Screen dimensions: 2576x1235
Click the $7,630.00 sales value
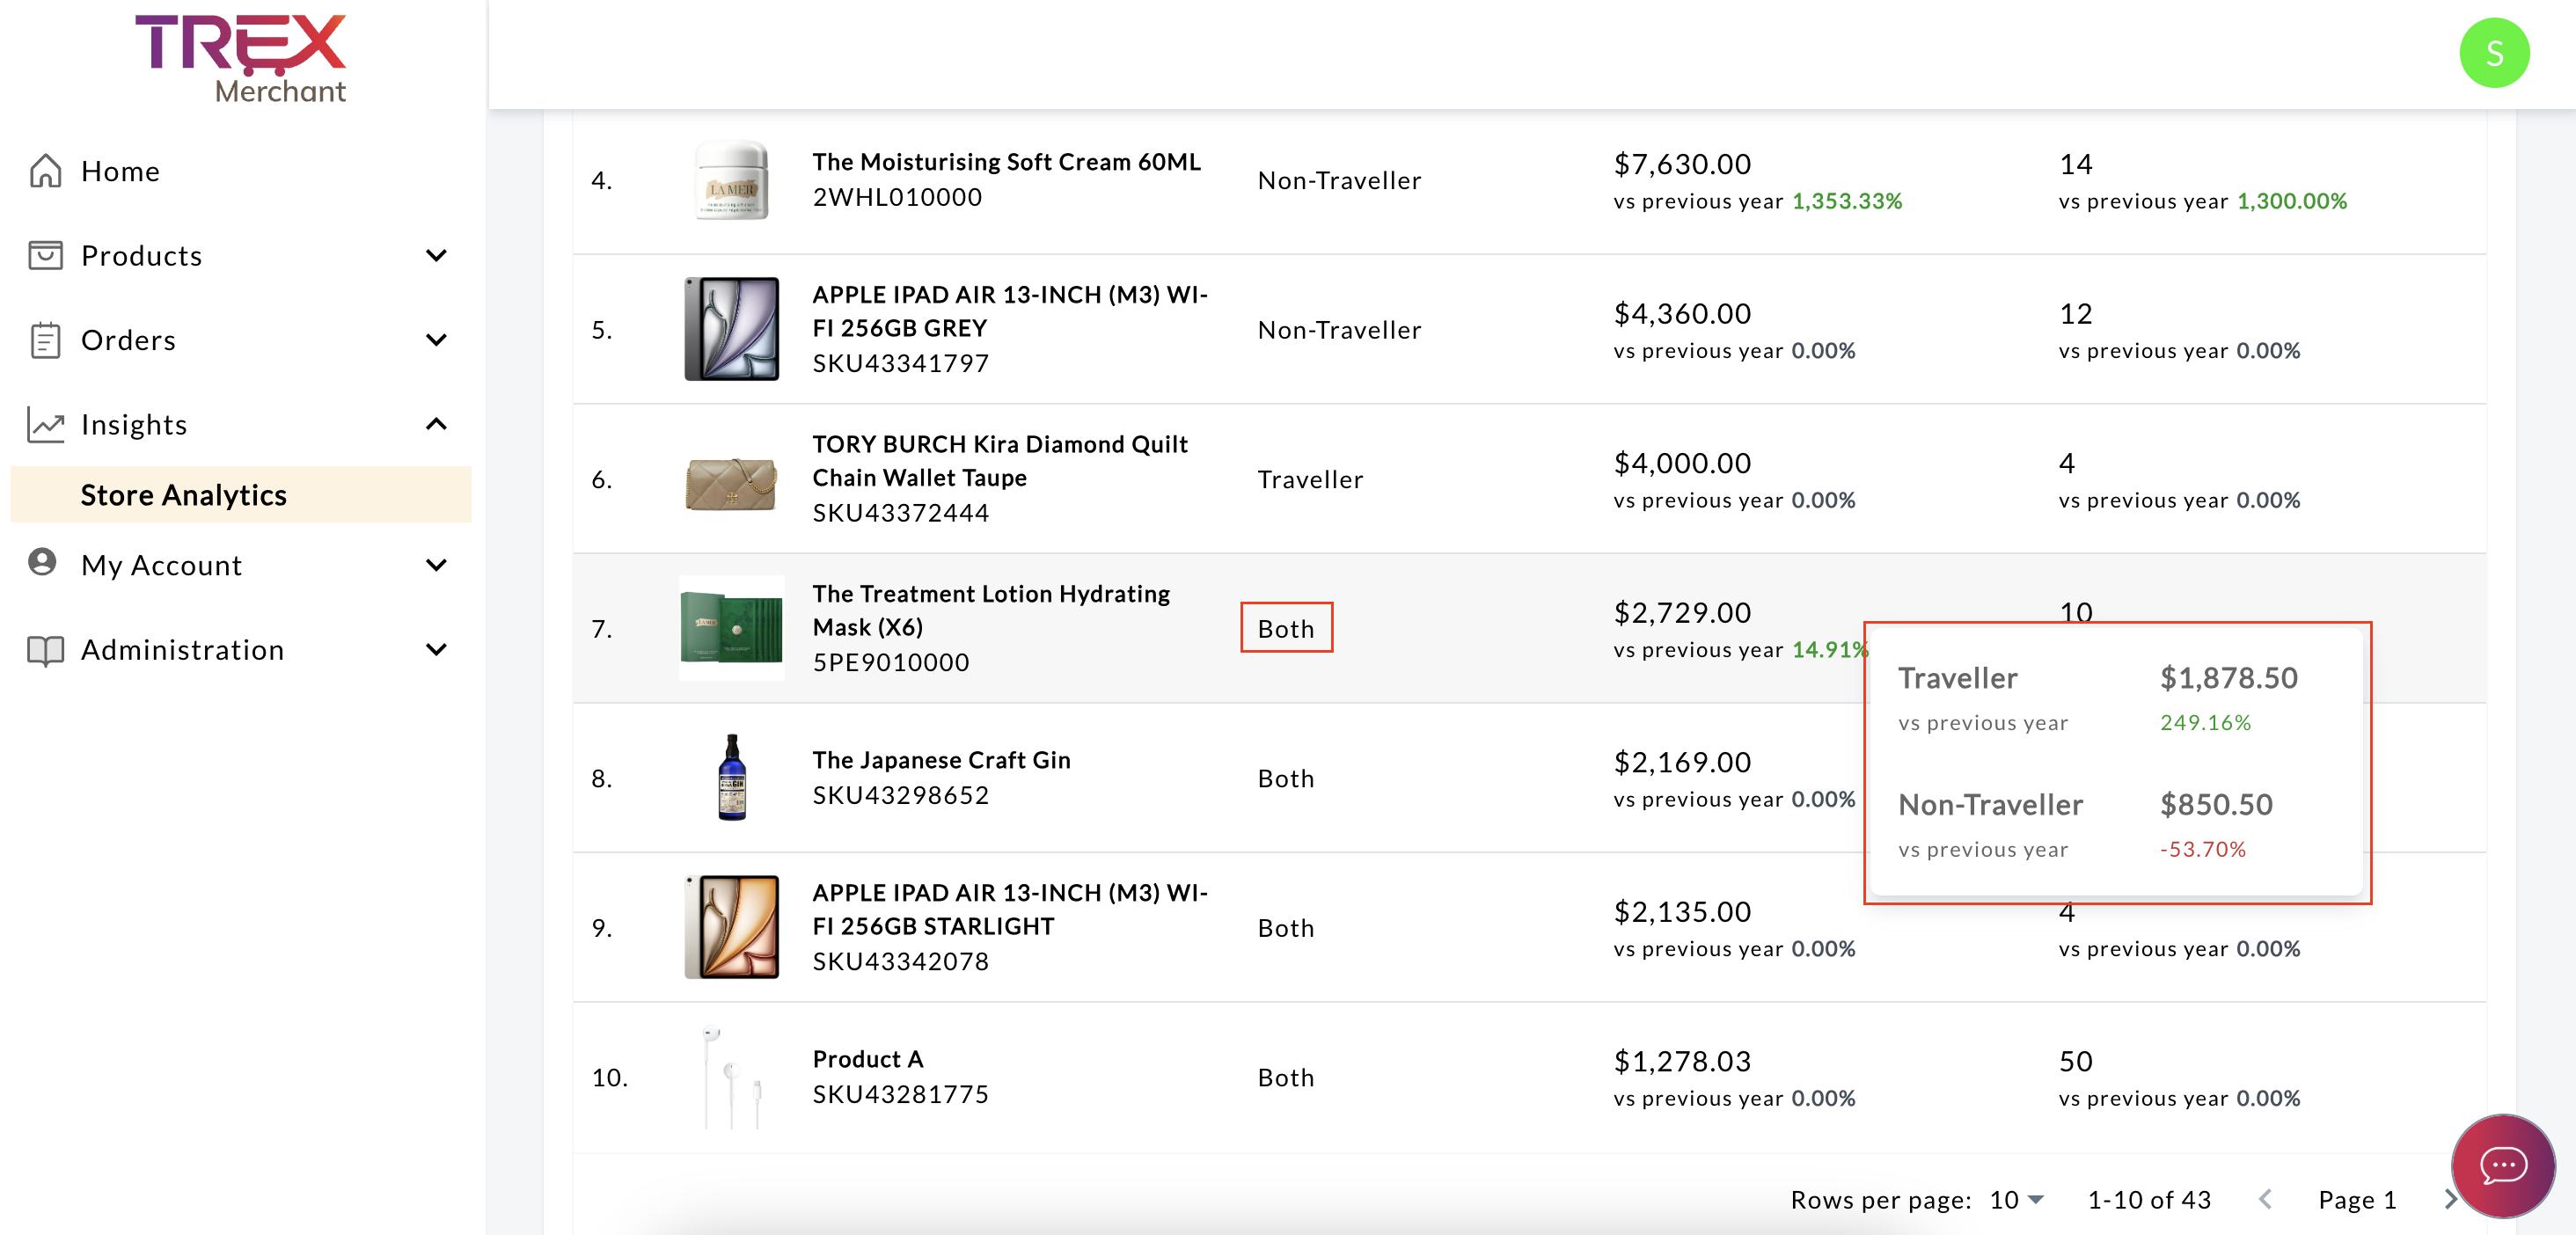(1682, 164)
